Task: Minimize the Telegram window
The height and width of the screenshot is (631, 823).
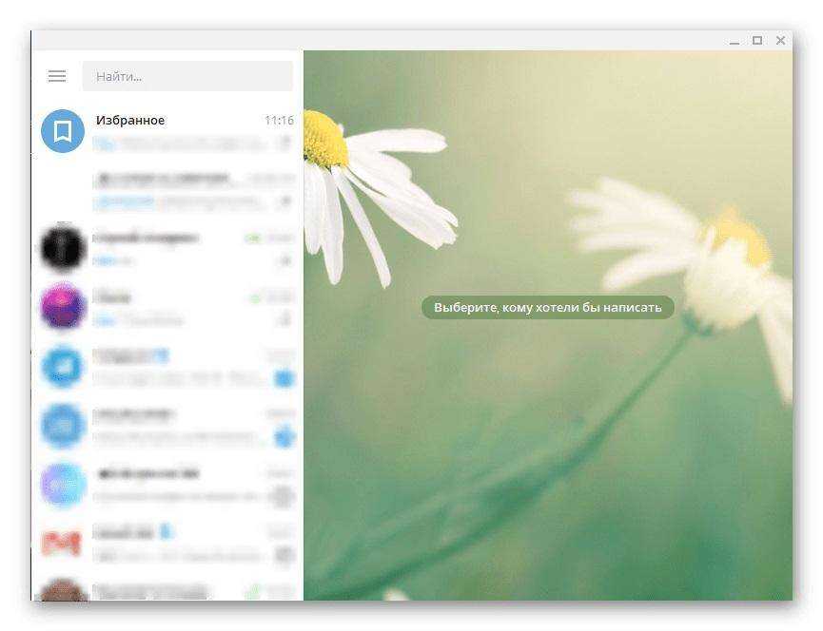Action: tap(734, 40)
